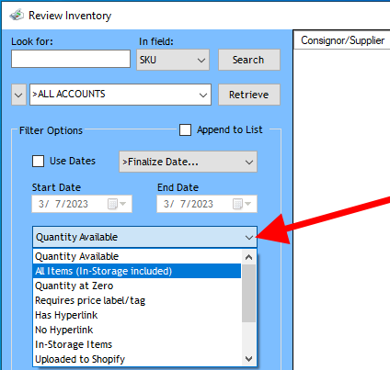Image resolution: width=390 pixels, height=370 pixels.
Task: Open the >Finalize Date... dropdown
Action: coord(188,162)
